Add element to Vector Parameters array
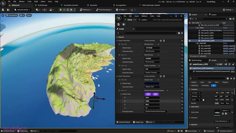This screenshot has width=236, height=133. pos(161,76)
